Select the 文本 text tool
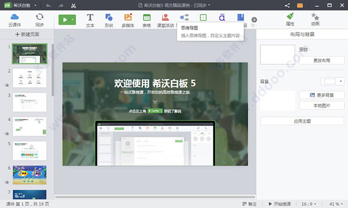The height and width of the screenshot is (208, 348). coord(90,20)
